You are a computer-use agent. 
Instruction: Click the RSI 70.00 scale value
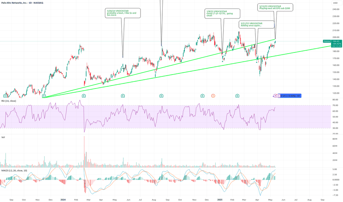point(335,105)
